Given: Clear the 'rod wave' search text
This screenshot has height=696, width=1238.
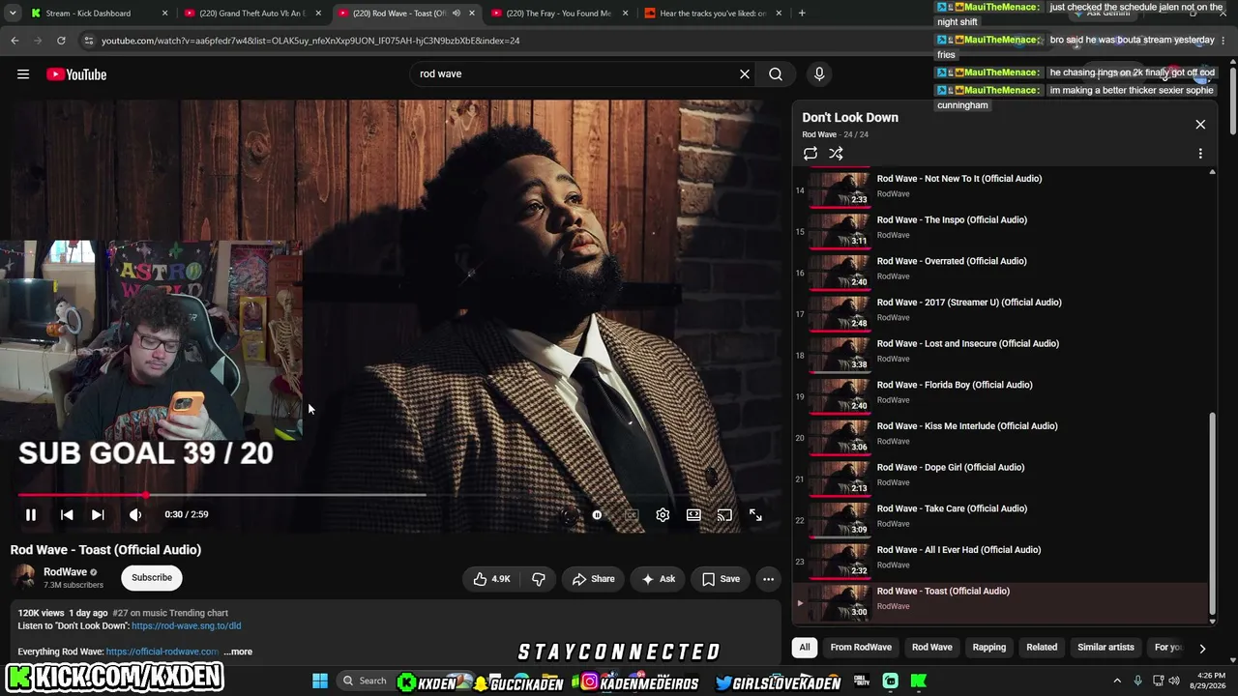Looking at the screenshot, I should (x=745, y=74).
